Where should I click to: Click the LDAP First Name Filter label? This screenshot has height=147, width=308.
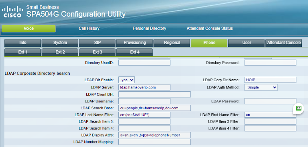coord(220,115)
